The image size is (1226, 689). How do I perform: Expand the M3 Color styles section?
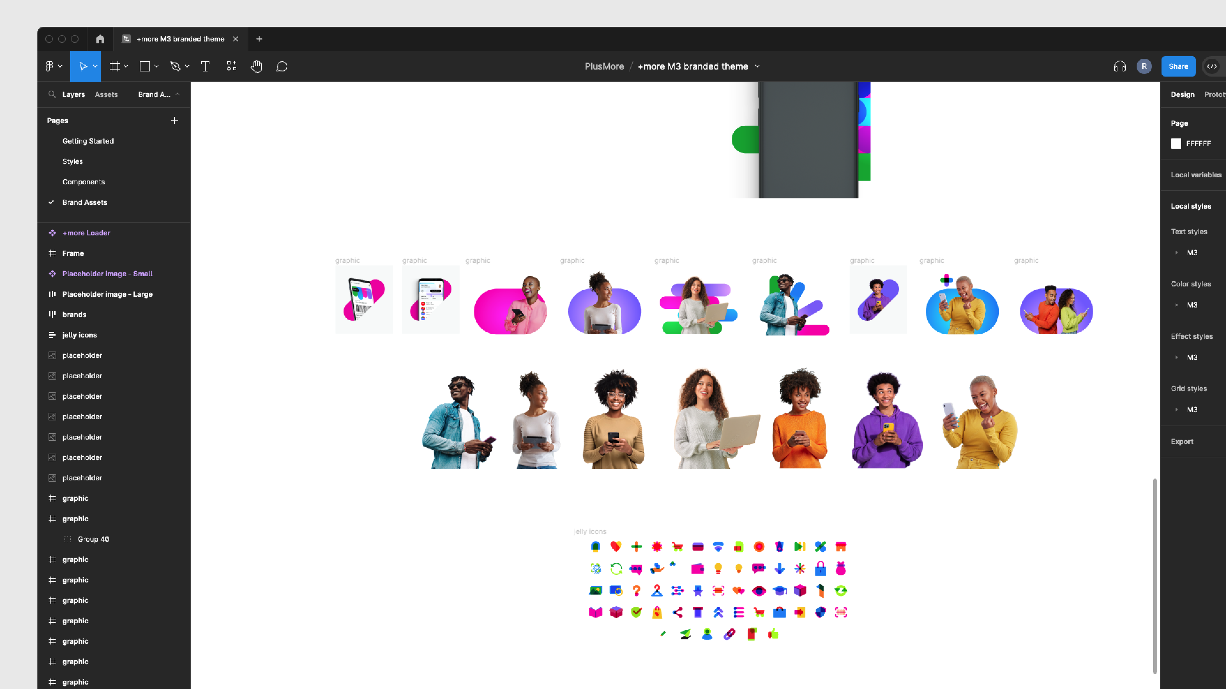point(1176,305)
